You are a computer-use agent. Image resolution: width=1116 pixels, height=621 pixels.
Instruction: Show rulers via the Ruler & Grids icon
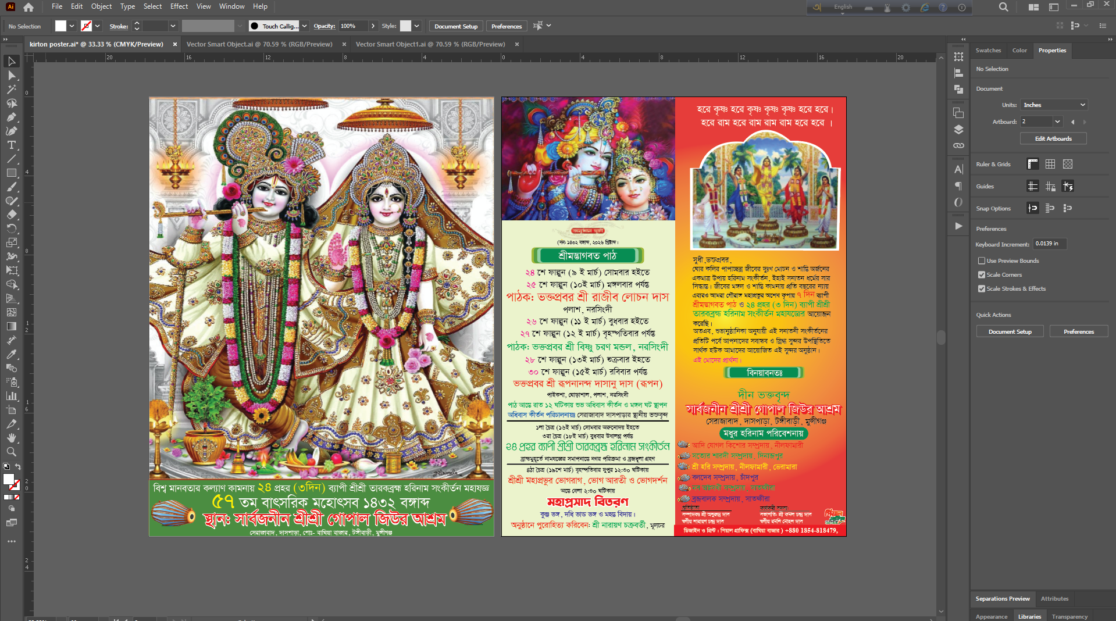pos(1032,164)
